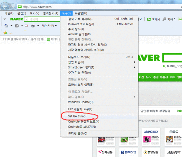Image resolution: width=182 pixels, height=157 pixels.
Task: Select 인터넷 옵션(O) menu item
Action: point(99,134)
